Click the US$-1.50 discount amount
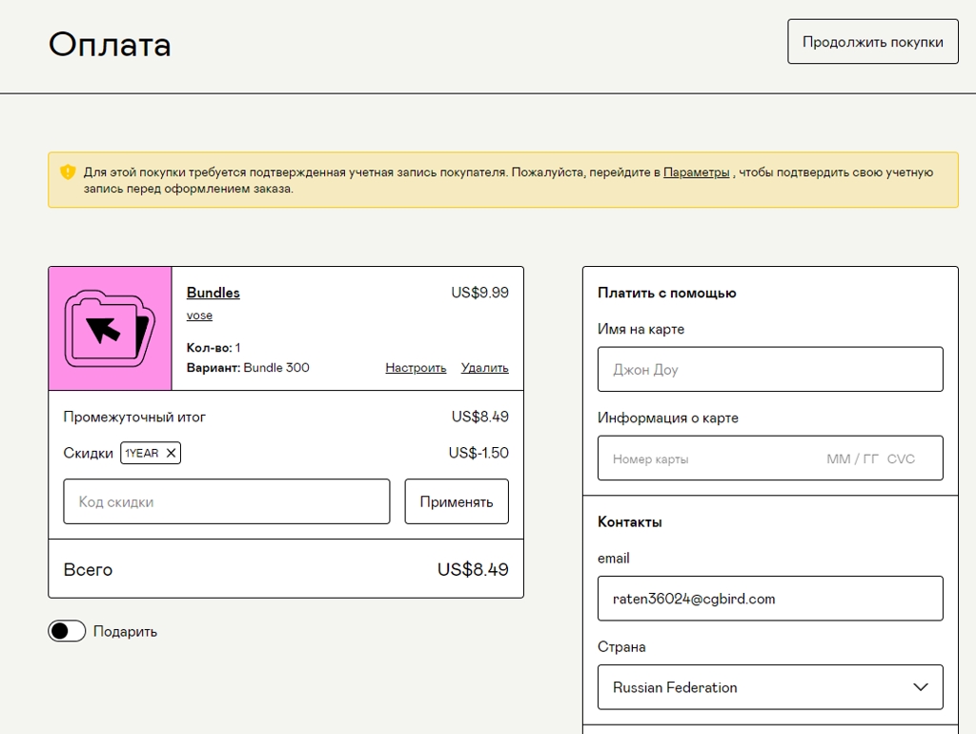 [x=478, y=453]
